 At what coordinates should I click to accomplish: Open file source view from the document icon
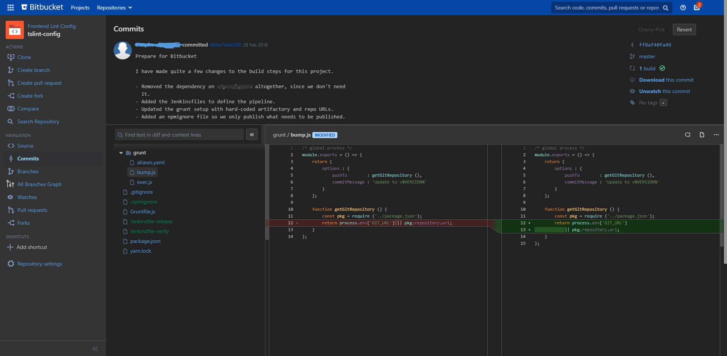coord(702,135)
